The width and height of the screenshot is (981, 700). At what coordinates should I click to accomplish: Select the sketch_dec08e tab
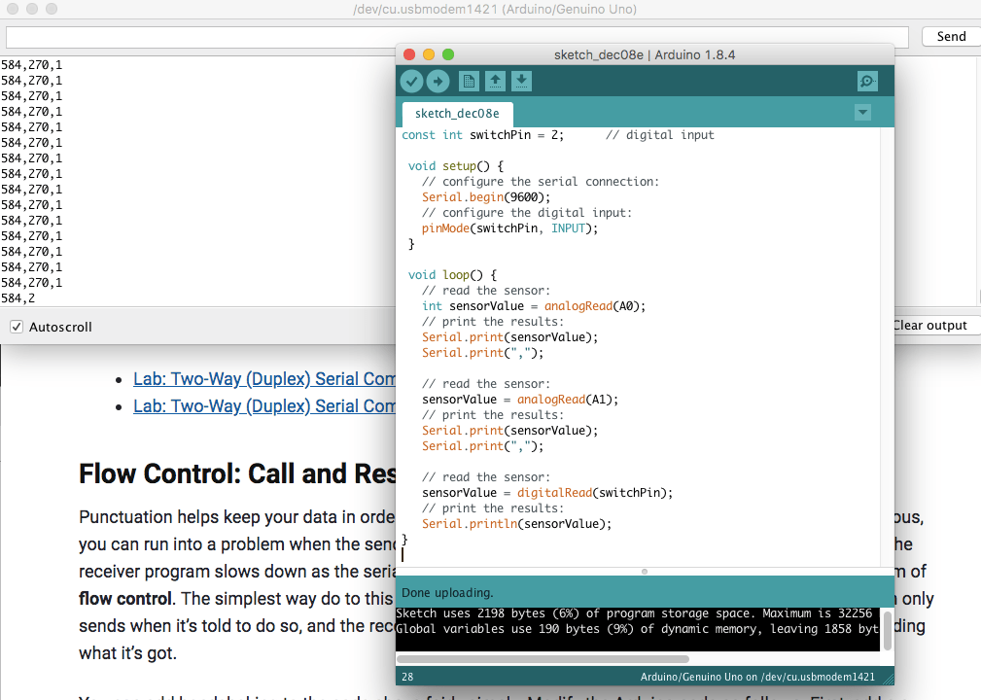[x=457, y=113]
